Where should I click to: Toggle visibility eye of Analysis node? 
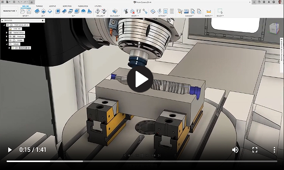point(11,37)
